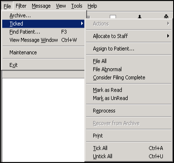Select Archive… from the File menu
Screen dimensions: 174x163
coord(43,16)
